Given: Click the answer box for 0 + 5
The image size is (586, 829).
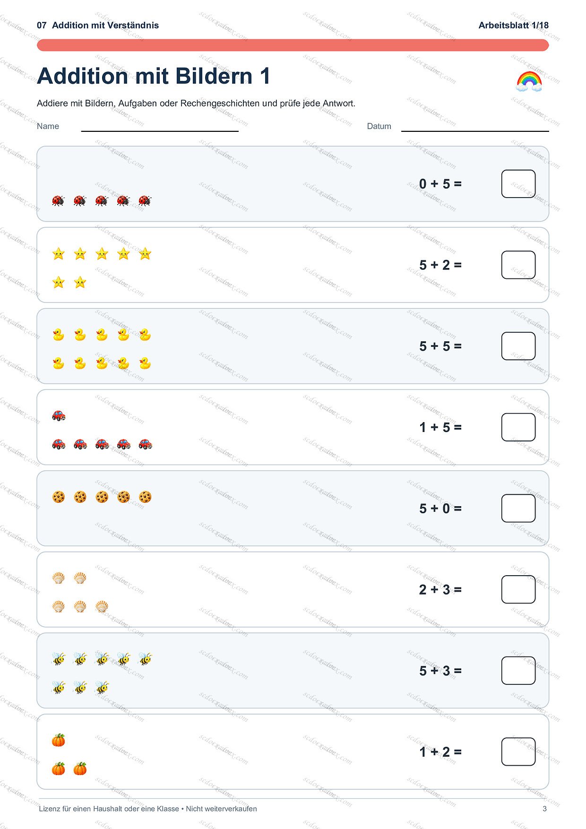Looking at the screenshot, I should pyautogui.click(x=518, y=184).
